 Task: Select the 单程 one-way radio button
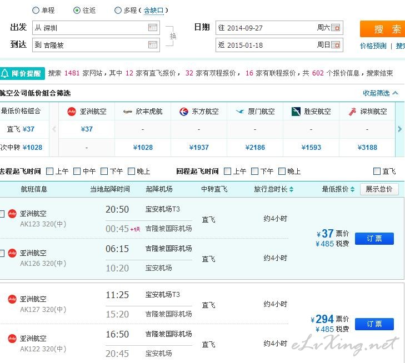pos(36,11)
